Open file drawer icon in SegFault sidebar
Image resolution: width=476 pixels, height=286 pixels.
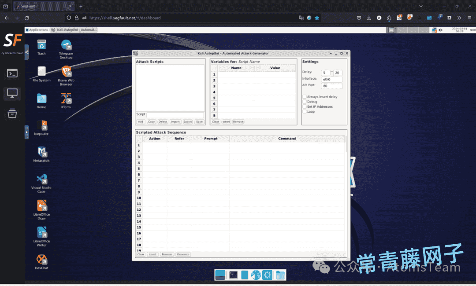(x=12, y=114)
